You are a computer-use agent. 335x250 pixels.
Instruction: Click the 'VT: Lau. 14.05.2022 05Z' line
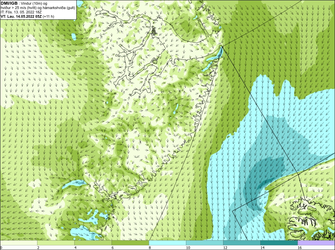click(x=27, y=16)
